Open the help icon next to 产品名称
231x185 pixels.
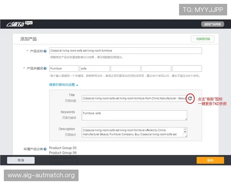[x=45, y=51]
